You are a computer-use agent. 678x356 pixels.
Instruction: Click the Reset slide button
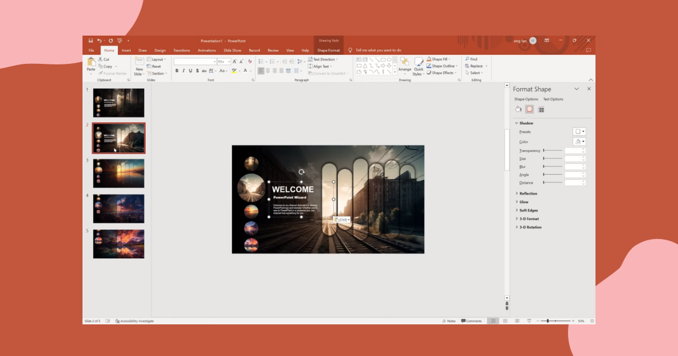point(154,66)
